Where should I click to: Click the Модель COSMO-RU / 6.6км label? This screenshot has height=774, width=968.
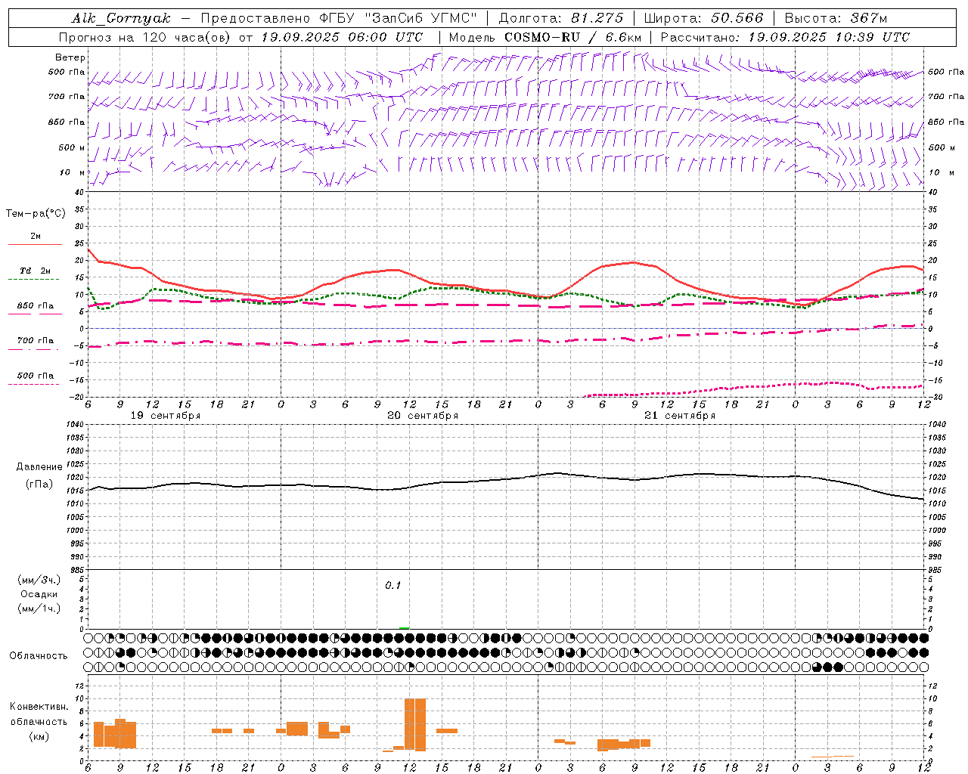pyautogui.click(x=545, y=37)
